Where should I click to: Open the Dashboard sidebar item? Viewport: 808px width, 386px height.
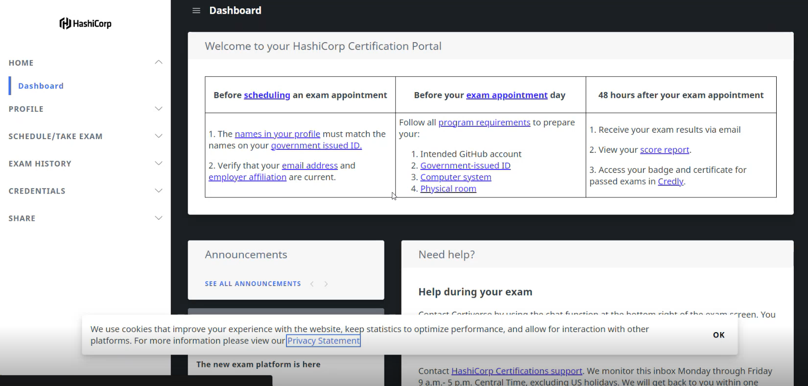click(x=41, y=86)
